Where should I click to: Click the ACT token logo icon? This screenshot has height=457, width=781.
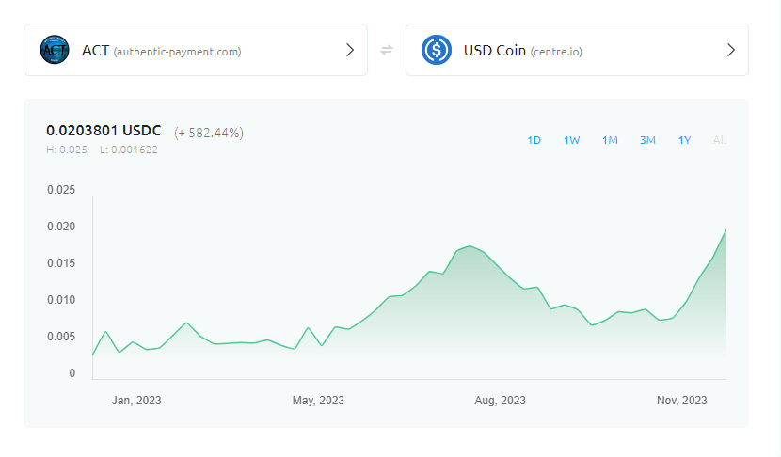pyautogui.click(x=55, y=50)
